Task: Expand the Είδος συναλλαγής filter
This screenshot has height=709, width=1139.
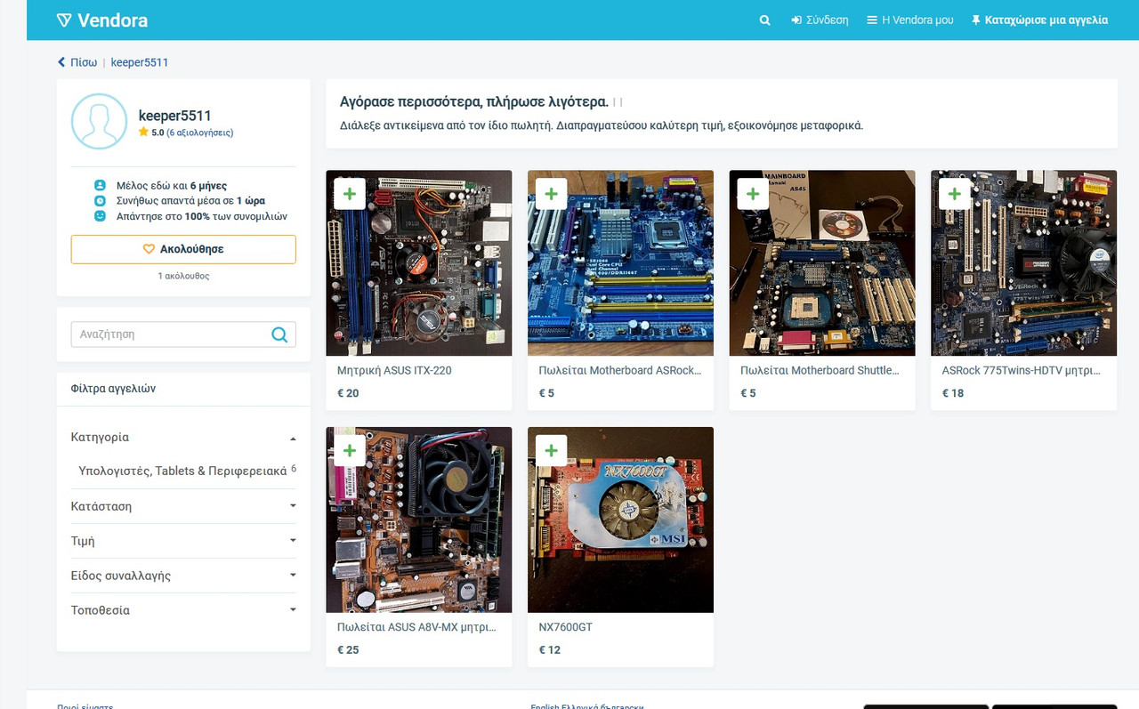Action: (x=183, y=576)
